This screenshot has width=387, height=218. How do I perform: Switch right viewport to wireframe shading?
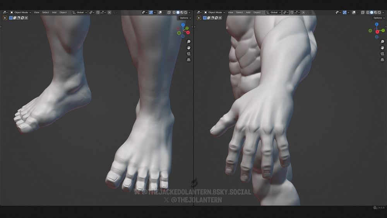368,12
